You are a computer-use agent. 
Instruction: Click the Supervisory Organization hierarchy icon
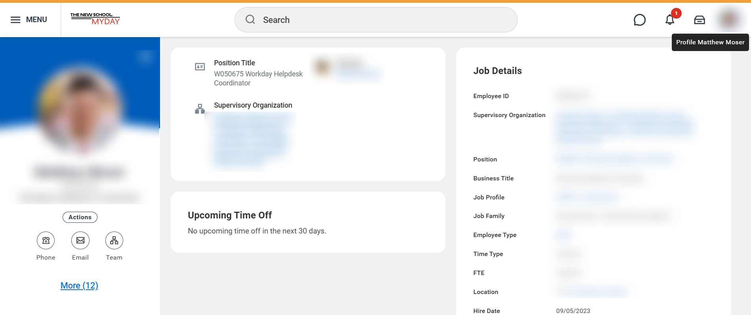coord(200,109)
